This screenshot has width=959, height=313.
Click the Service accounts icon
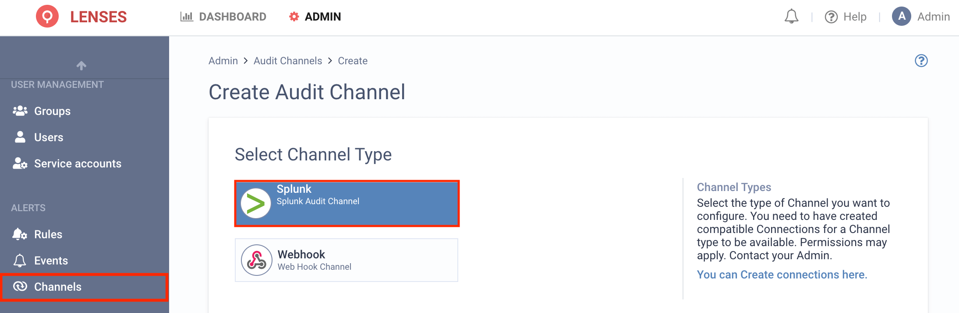[20, 163]
